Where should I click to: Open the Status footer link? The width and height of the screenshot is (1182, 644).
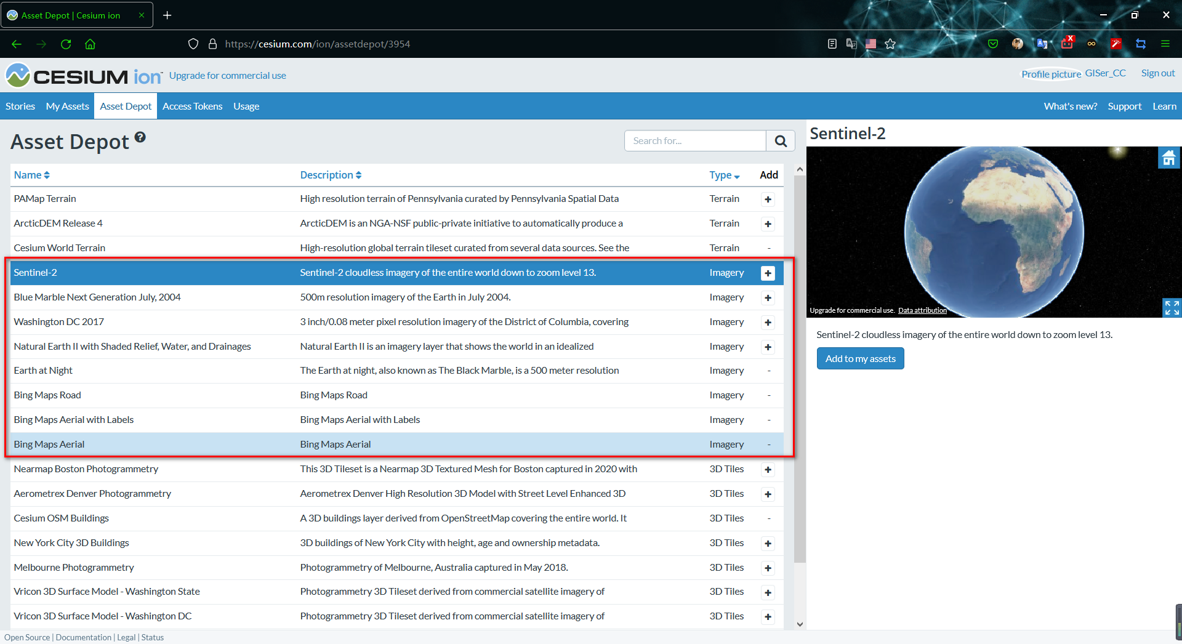tap(153, 637)
